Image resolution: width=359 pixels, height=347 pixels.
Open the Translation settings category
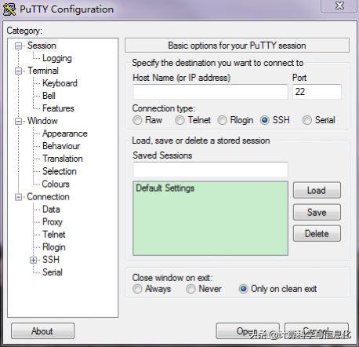[63, 159]
